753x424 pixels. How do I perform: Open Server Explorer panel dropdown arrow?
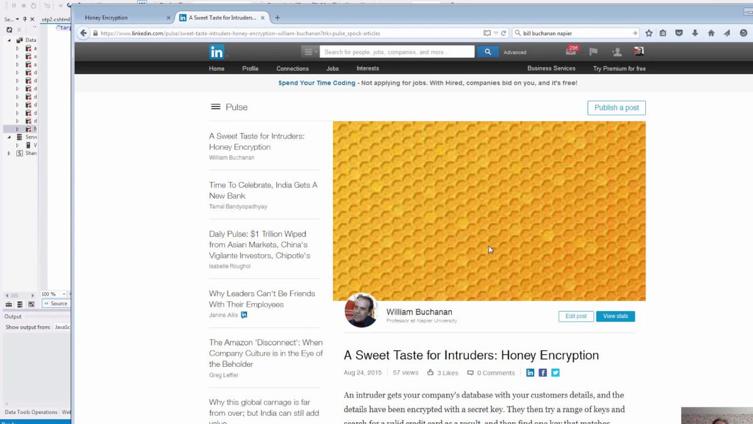(17, 19)
